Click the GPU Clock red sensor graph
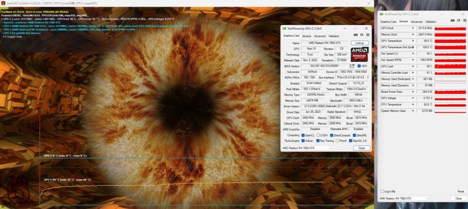Viewport: 468px width, 209px height. 450,28
